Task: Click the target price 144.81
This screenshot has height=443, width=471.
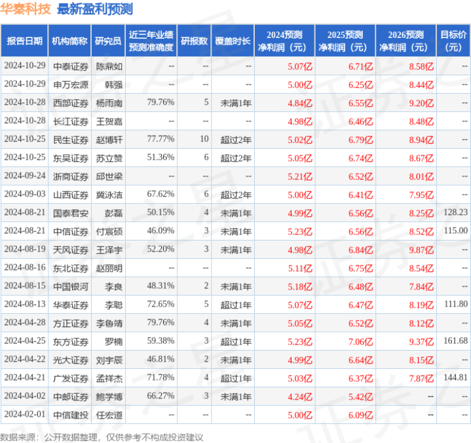Action: pos(456,377)
